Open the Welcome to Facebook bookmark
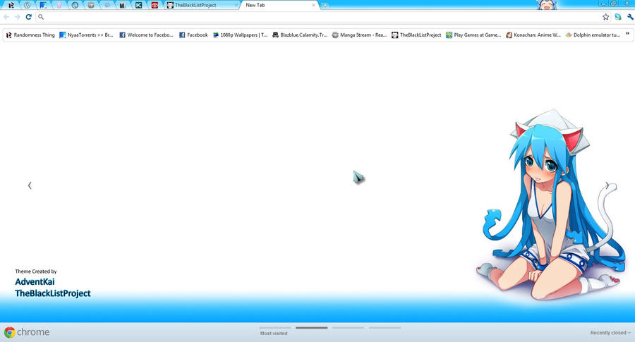Screen dimensions: 635x342 146,35
